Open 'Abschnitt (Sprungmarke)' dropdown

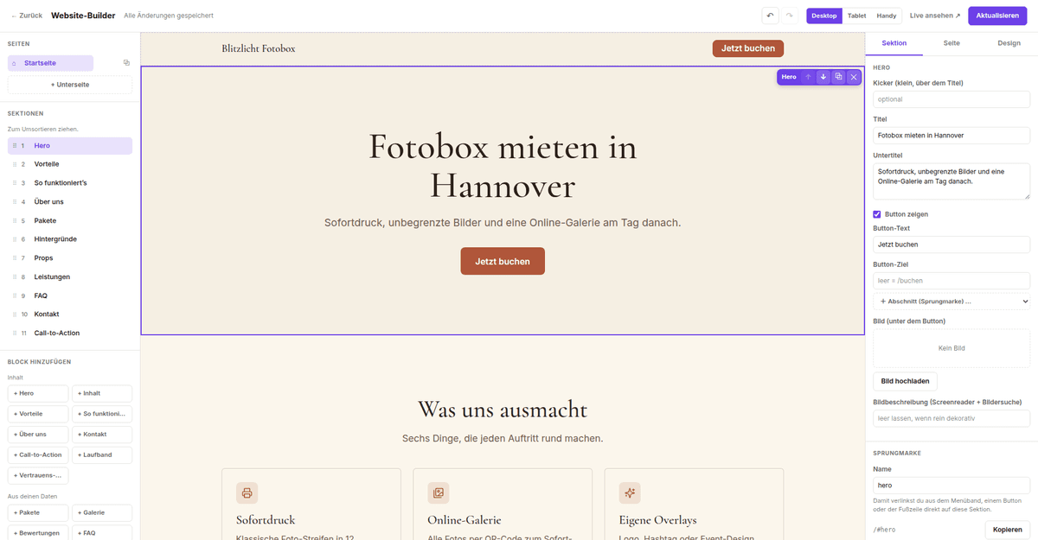coord(951,302)
